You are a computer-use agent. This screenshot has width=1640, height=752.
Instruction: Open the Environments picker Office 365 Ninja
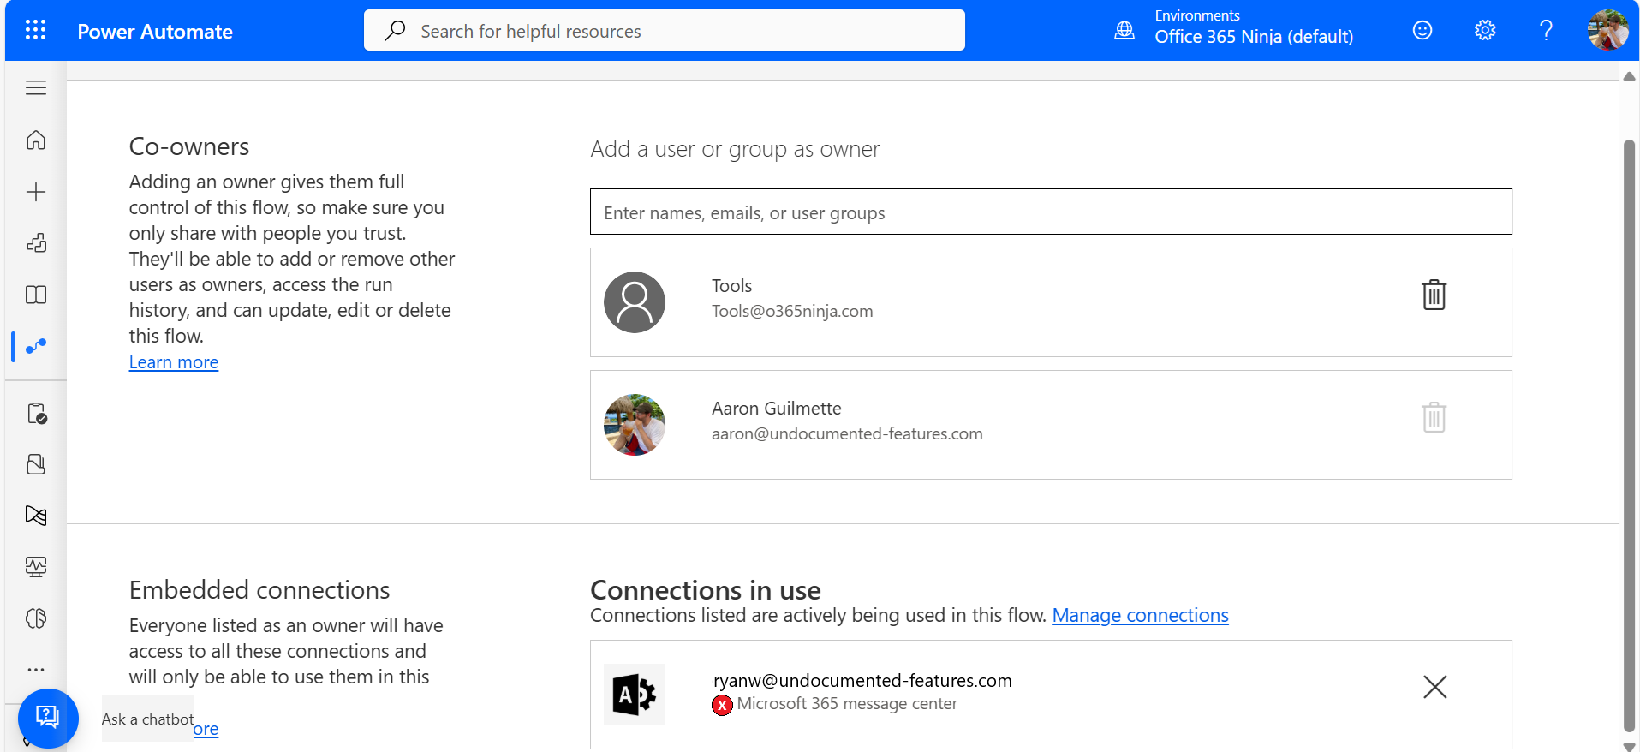click(1253, 36)
